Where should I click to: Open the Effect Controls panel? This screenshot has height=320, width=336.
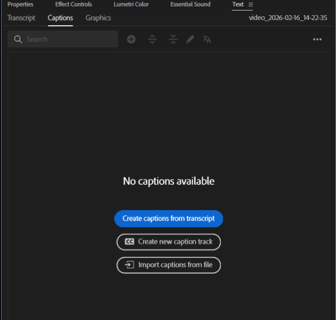pos(74,4)
